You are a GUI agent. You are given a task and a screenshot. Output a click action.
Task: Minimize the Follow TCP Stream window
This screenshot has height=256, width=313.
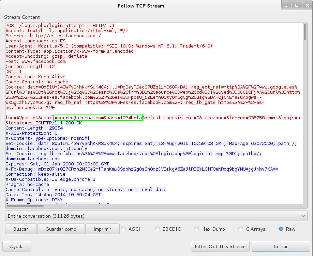coord(286,5)
